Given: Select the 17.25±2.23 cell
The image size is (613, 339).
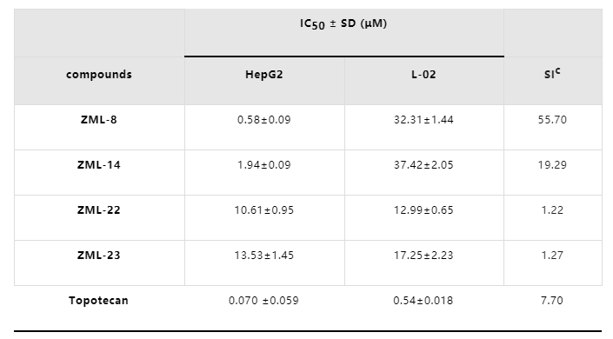Looking at the screenshot, I should (x=423, y=255).
